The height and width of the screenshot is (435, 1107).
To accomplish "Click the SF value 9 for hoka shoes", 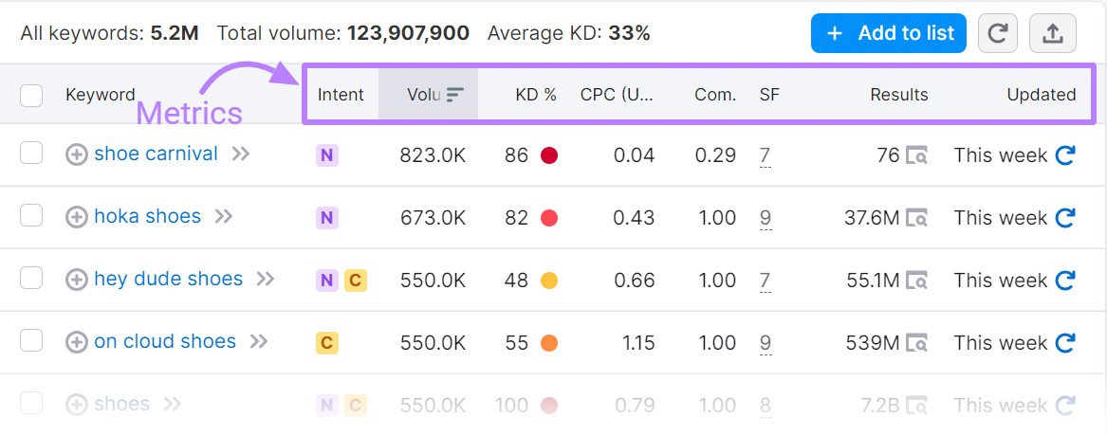I will tap(765, 218).
